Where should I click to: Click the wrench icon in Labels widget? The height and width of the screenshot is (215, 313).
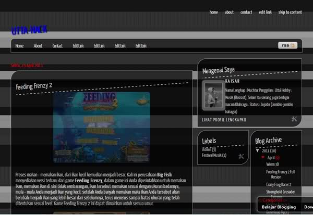(x=241, y=156)
